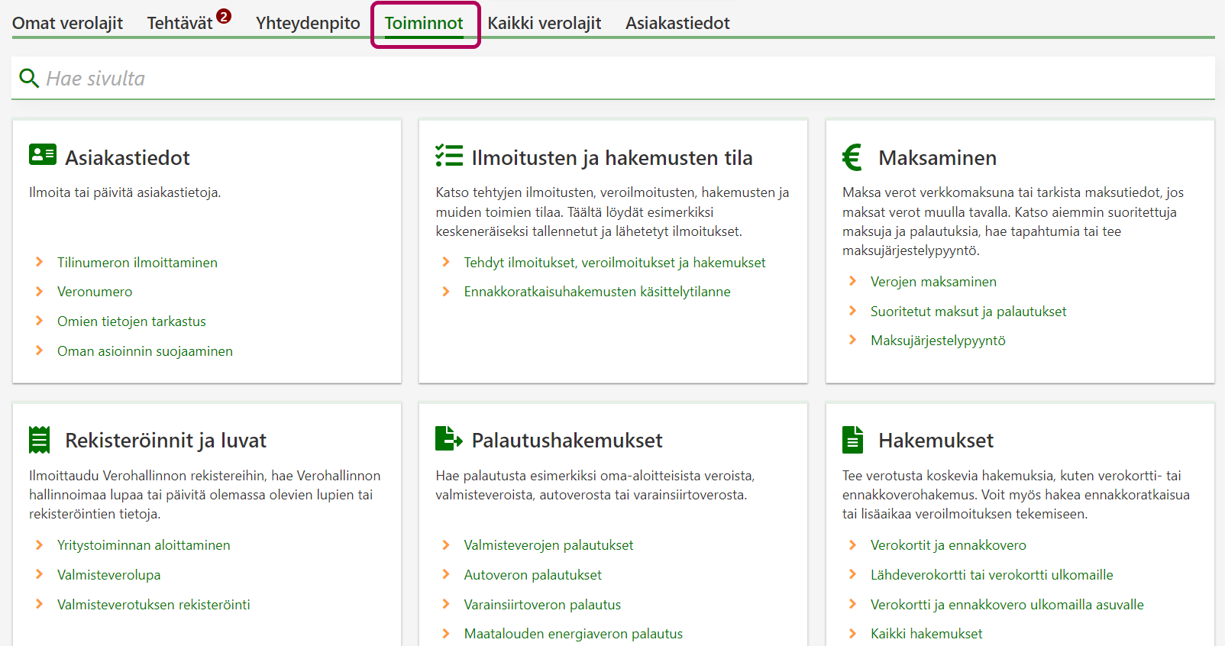Open Ennakkoratkaisuhakemusten käsittelytilanne link
Viewport: 1225px width, 646px height.
coord(596,292)
